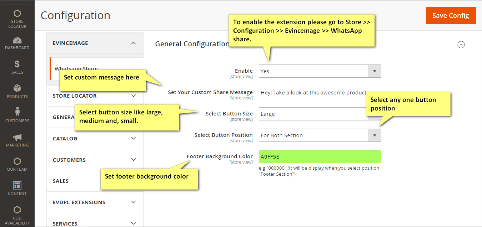
Task: Go to the Dashboard sidebar icon
Action: coord(17,43)
